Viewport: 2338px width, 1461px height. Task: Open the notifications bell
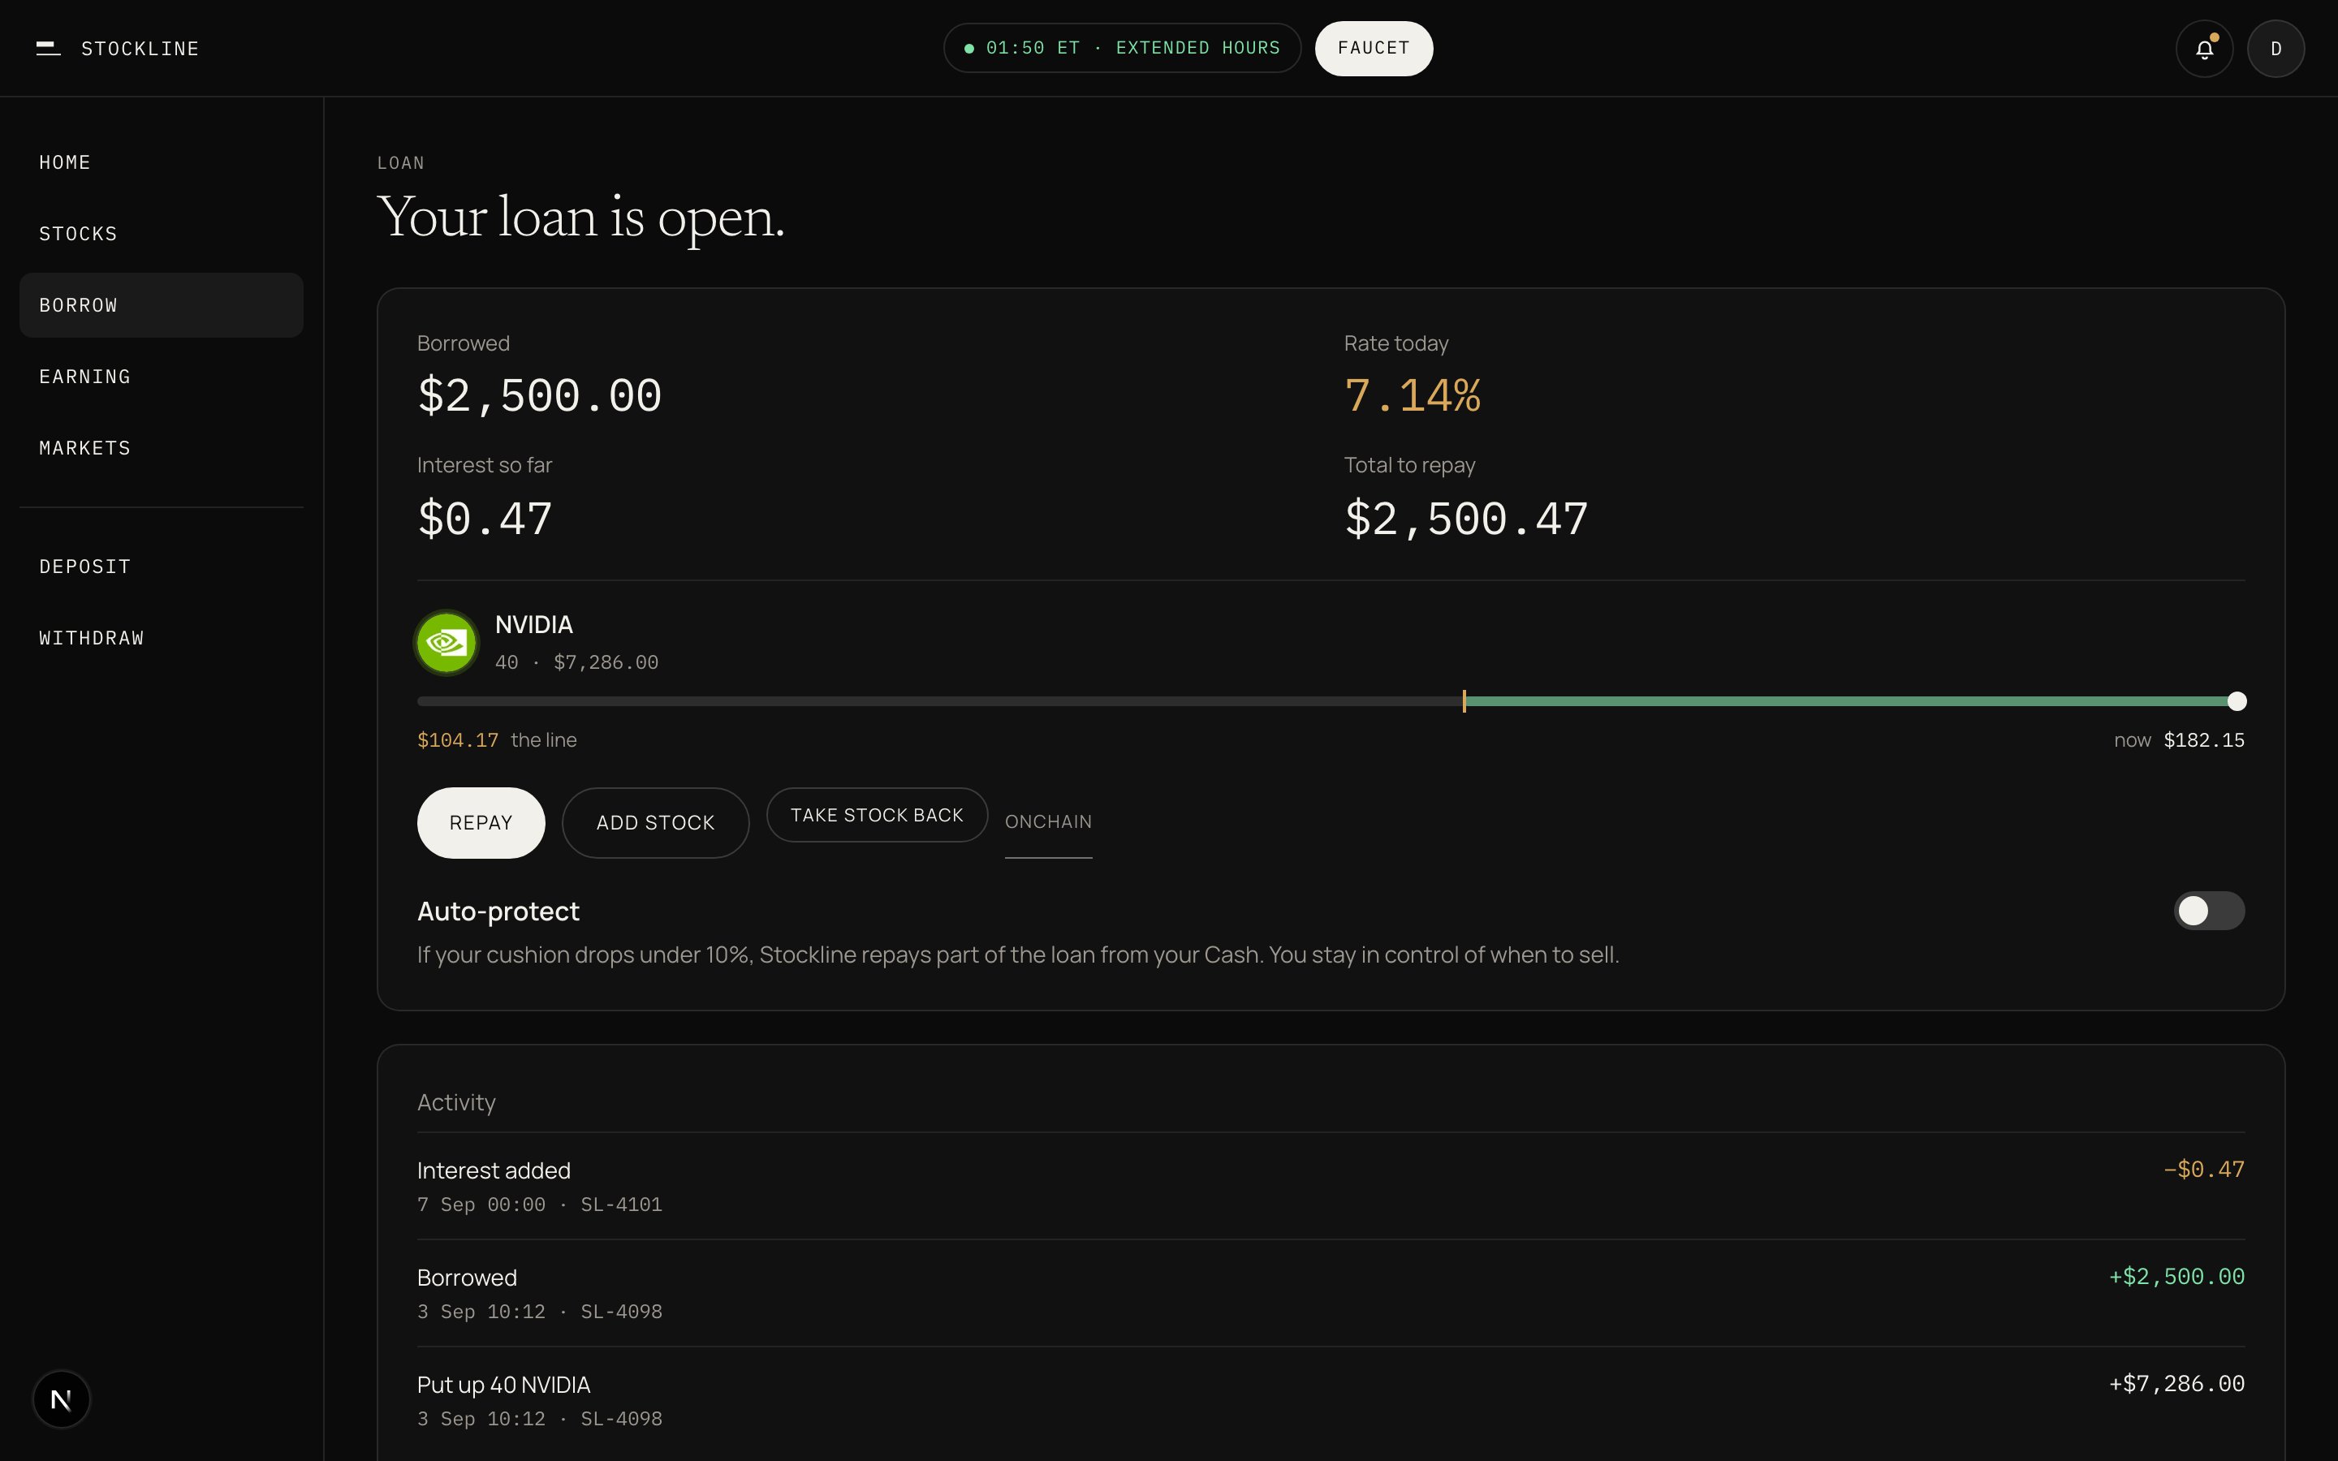(x=2204, y=49)
